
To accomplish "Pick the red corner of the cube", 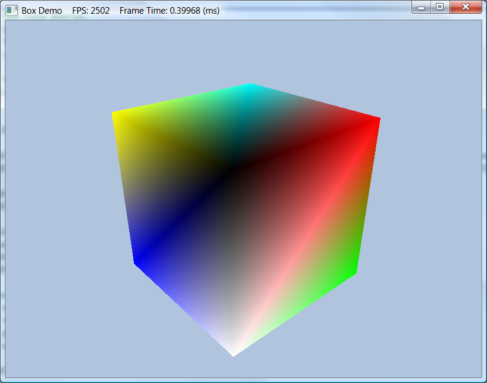I will 376,121.
